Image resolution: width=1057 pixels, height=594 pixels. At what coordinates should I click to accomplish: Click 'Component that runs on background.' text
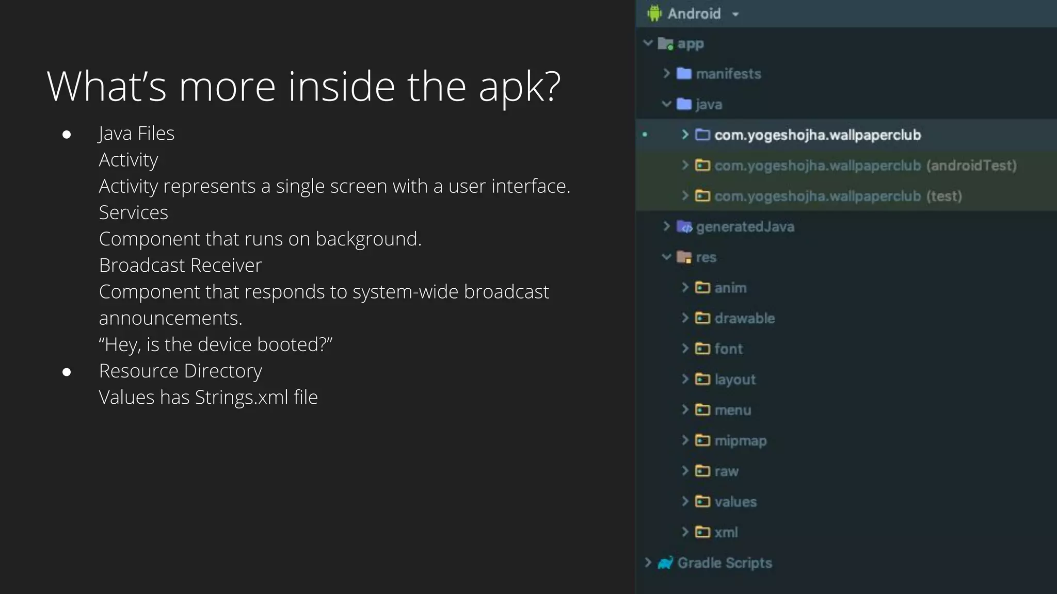(x=260, y=239)
